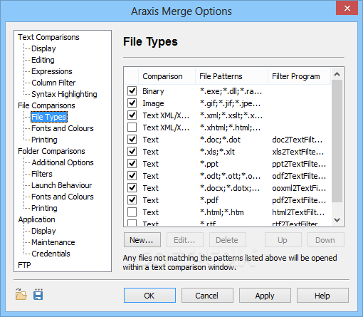Click the load options folder icon
This screenshot has height=317, width=363.
pos(21,295)
